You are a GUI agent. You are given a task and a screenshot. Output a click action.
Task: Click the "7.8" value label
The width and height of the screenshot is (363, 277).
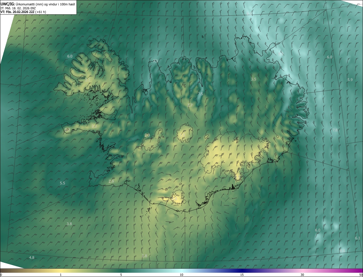click(335, 130)
